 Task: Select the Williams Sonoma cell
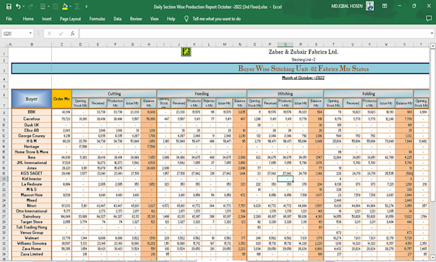click(31, 243)
